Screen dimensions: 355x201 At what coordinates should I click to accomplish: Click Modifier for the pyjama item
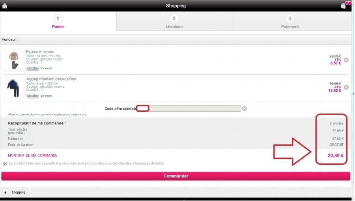33,68
